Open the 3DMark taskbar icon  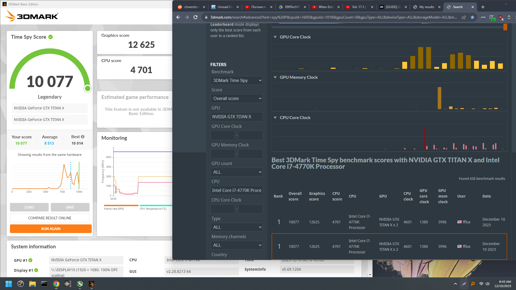(x=91, y=284)
